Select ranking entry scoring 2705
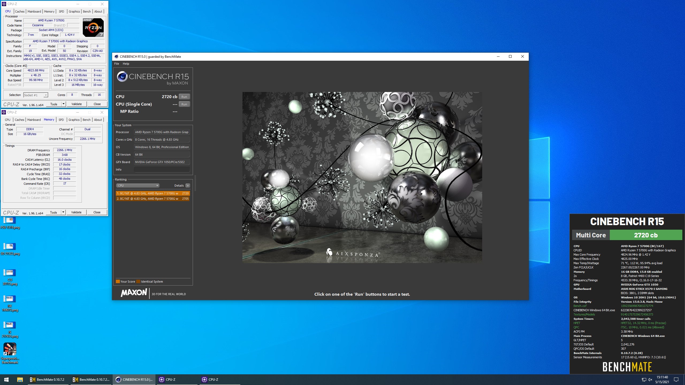Viewport: 685px width, 385px height. pyautogui.click(x=153, y=199)
